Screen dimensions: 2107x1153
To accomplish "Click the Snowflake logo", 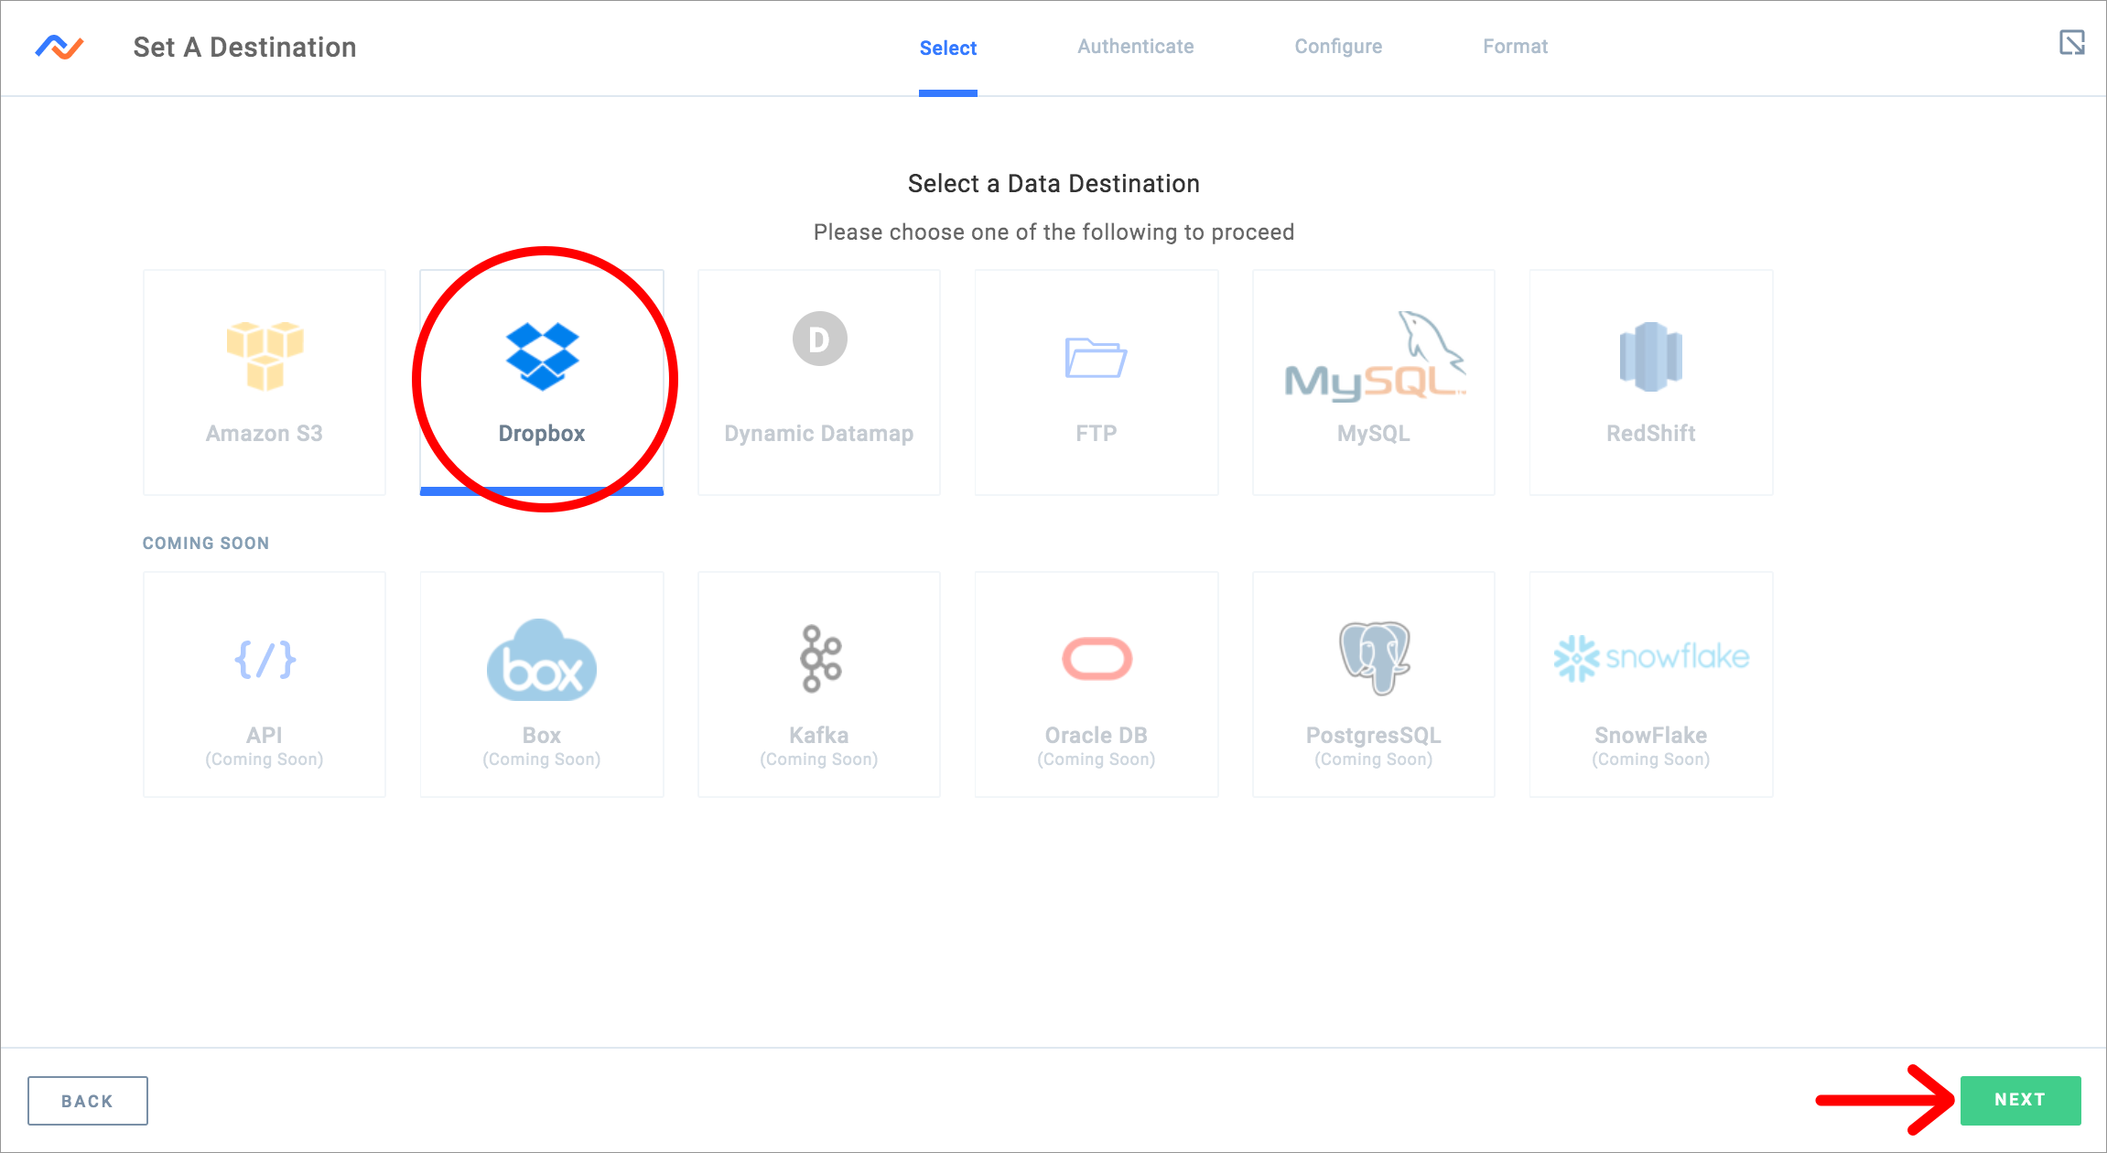I will coord(1650,658).
